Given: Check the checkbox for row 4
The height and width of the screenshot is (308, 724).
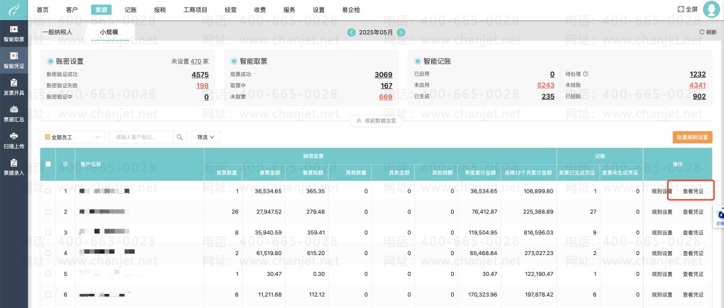Looking at the screenshot, I should point(48,253).
